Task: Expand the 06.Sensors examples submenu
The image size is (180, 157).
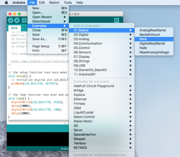Action: 102,52
